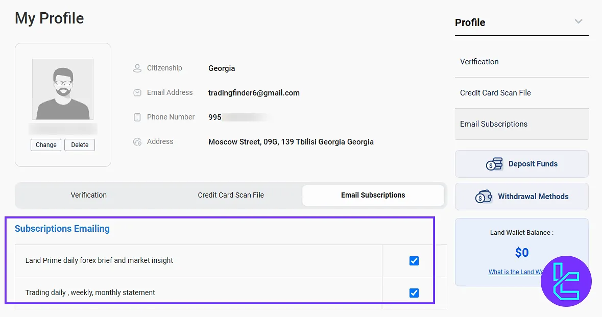Screen dimensions: 602x317
Task: Click the profile avatar picture
Action: tap(63, 89)
